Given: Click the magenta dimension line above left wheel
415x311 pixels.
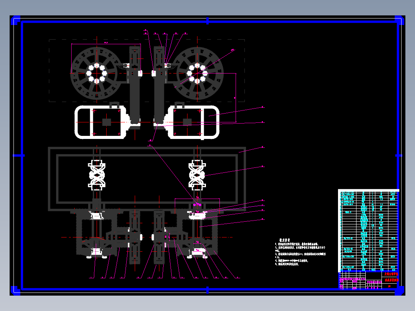Looking at the screenshot, I should pyautogui.click(x=106, y=44).
